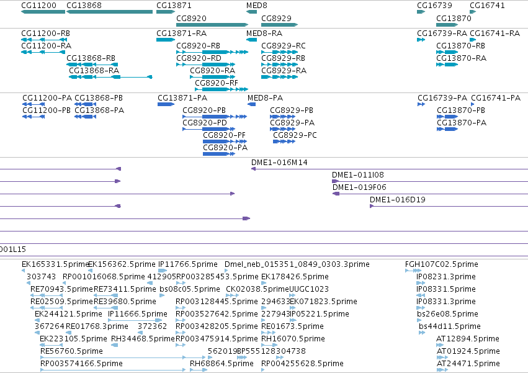Select transcript CG8920-RD
The image size is (528, 373).
click(199, 58)
